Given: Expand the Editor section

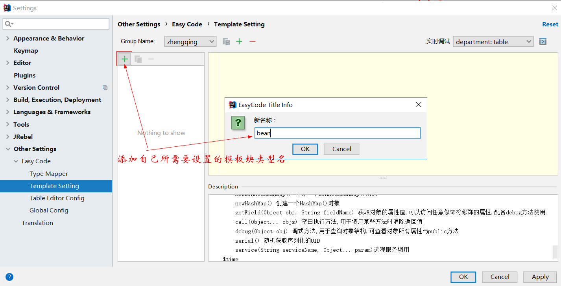Looking at the screenshot, I should pos(8,63).
